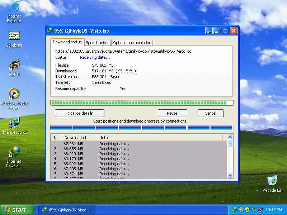The width and height of the screenshot is (287, 215).
Task: Click the dialog title 95% GjhkyioOS_Visto.iso
Action: [81, 31]
